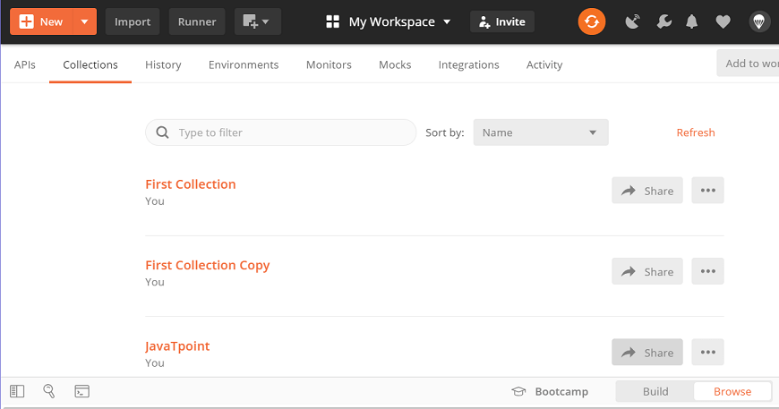The height and width of the screenshot is (409, 779).
Task: Share the First Collection
Action: (x=647, y=191)
